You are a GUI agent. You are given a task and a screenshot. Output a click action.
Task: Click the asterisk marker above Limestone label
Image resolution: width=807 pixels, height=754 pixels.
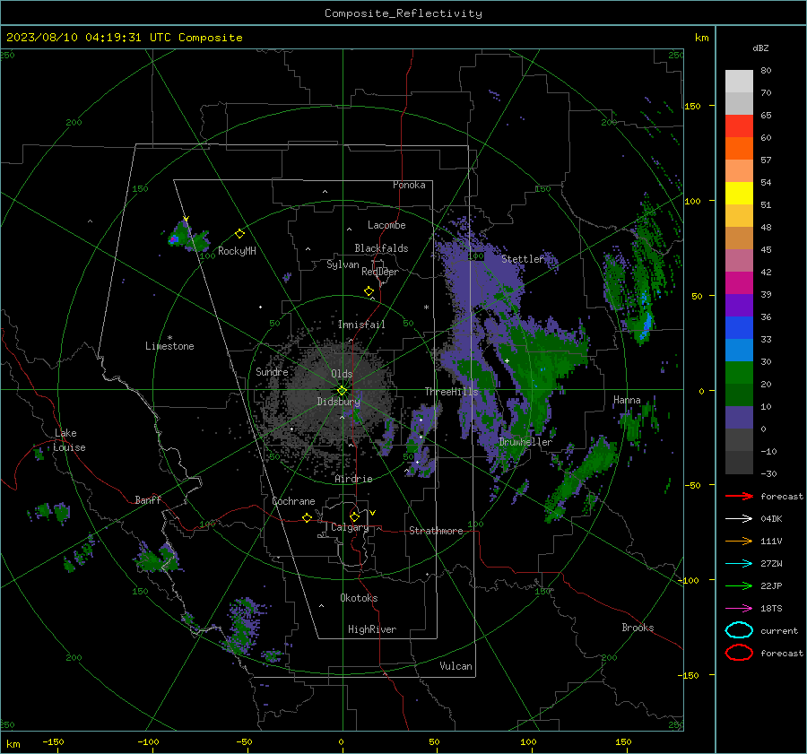click(x=169, y=338)
